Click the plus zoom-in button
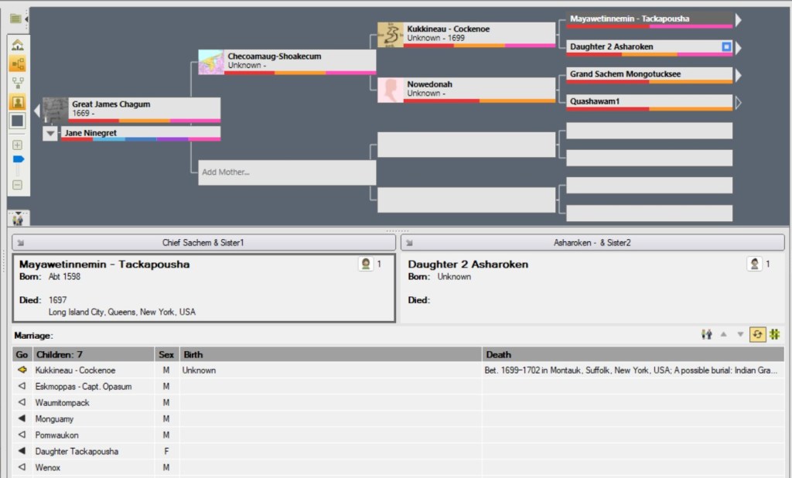 click(x=18, y=145)
